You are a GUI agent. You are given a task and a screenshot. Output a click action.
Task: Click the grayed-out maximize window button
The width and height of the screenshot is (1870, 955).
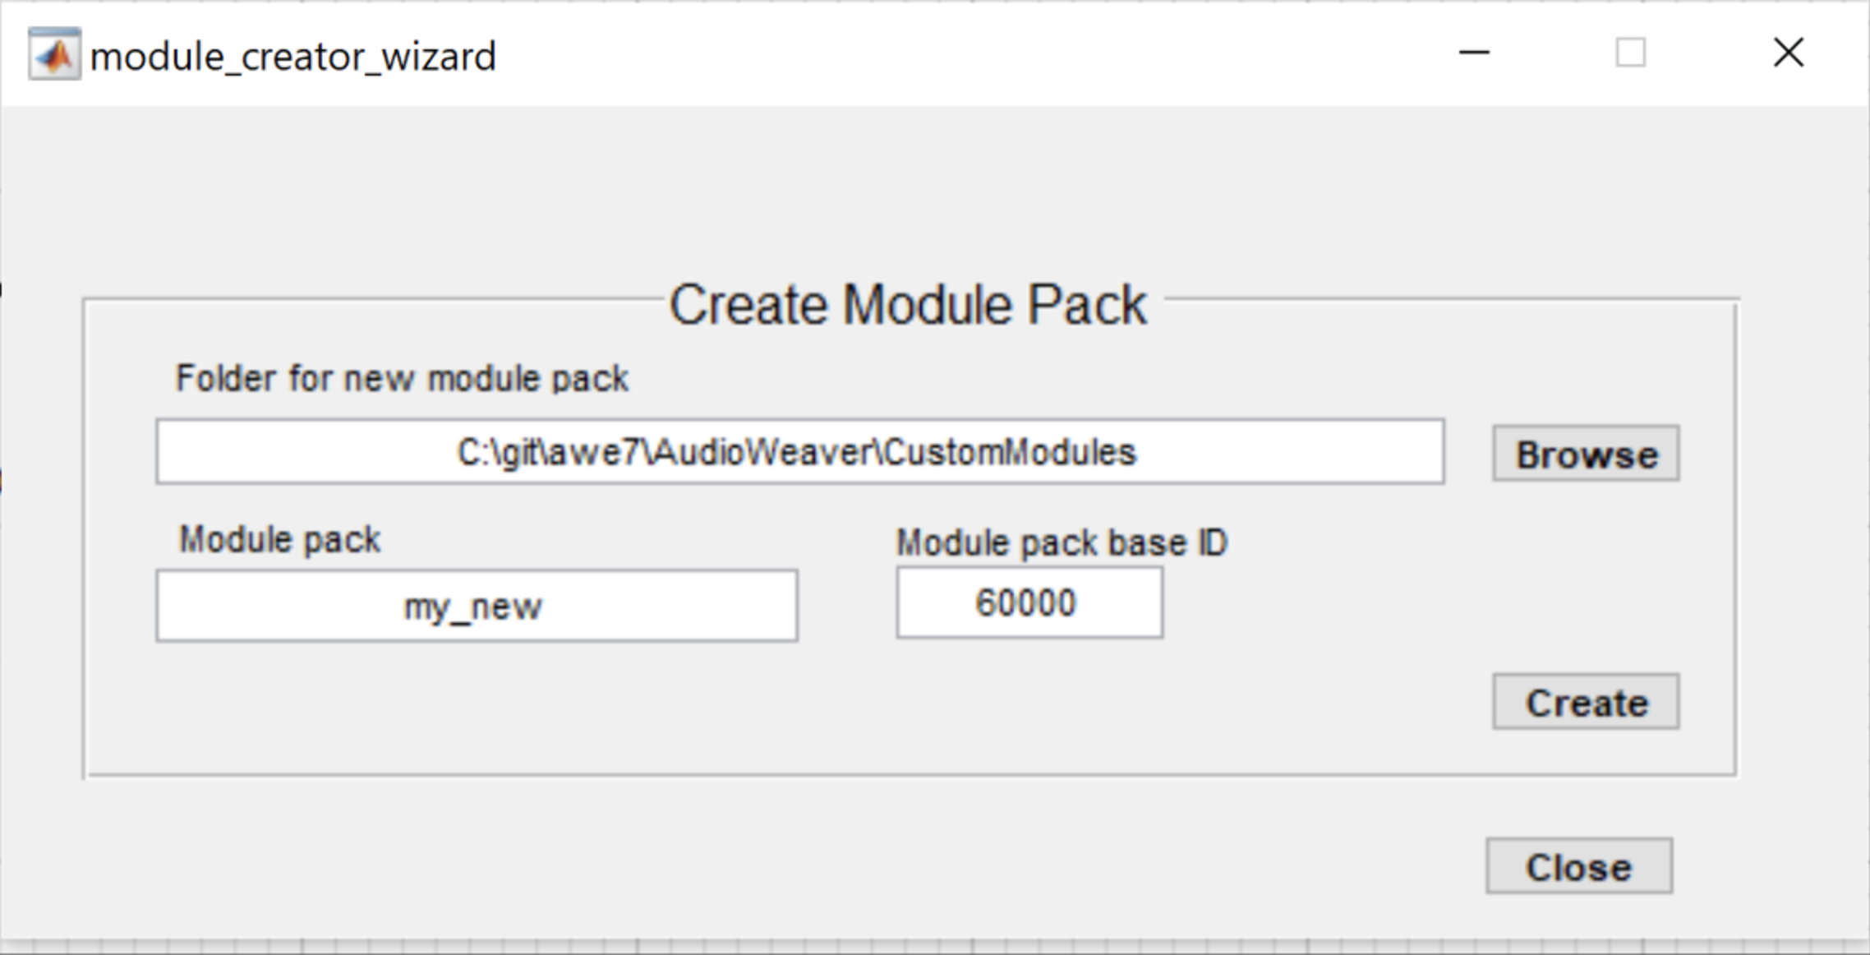1630,53
